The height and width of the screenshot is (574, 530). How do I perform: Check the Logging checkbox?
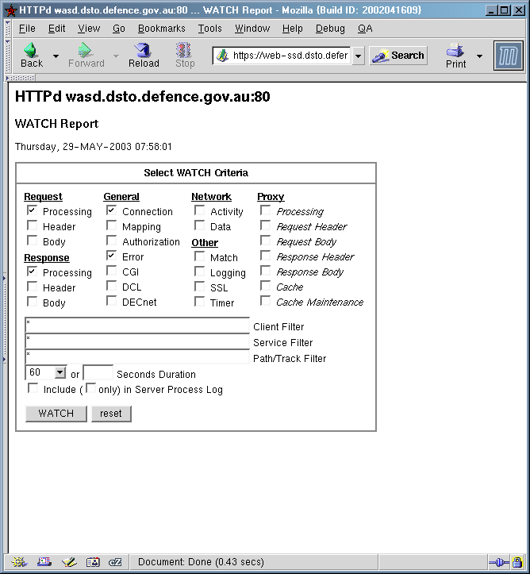click(x=200, y=272)
